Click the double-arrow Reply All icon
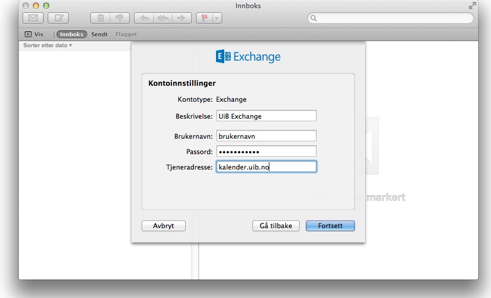491x298 pixels. pyautogui.click(x=163, y=18)
